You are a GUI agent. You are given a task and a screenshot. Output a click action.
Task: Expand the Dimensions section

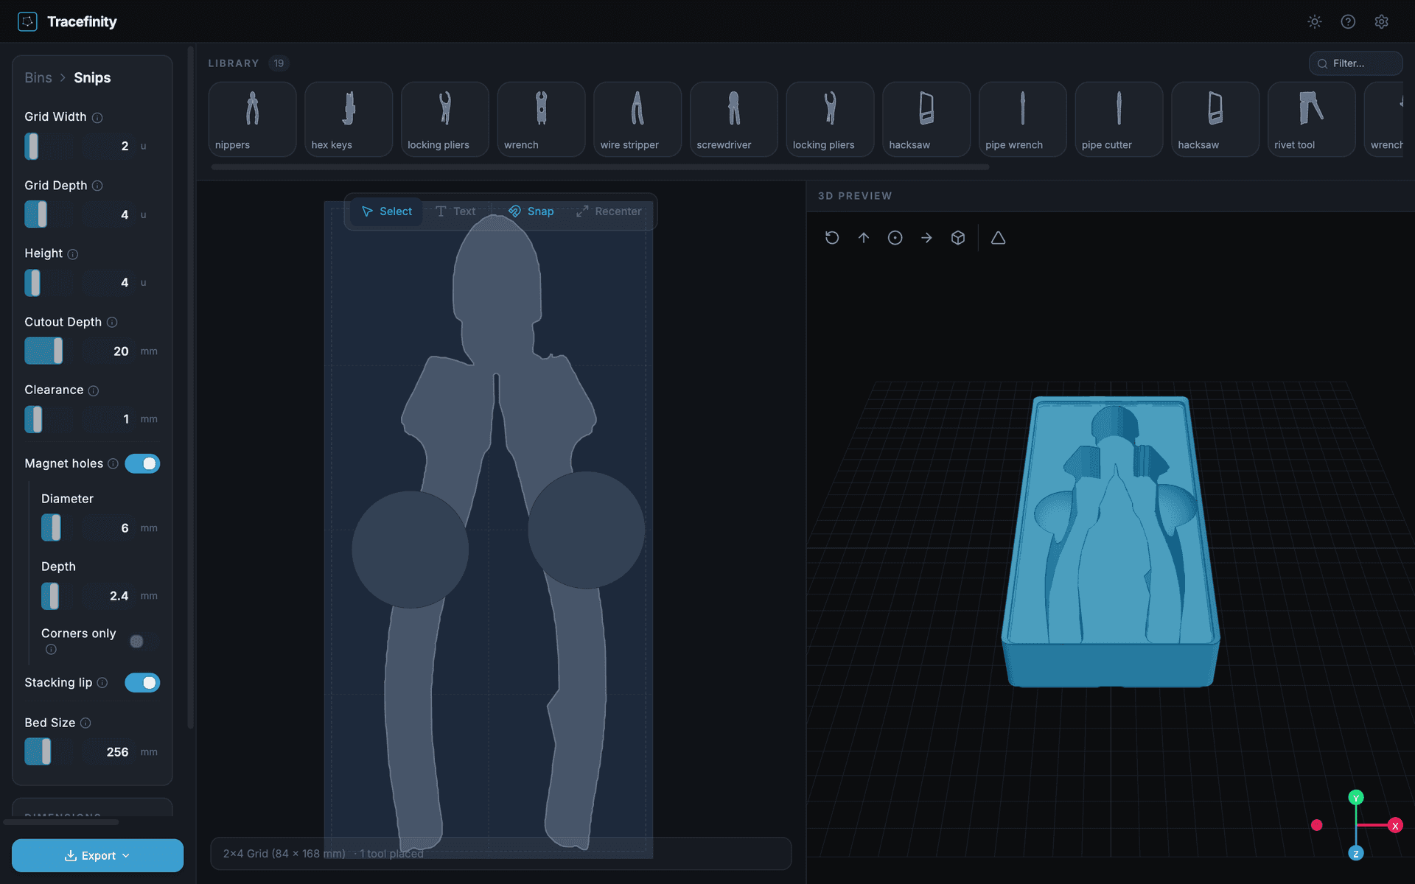63,814
